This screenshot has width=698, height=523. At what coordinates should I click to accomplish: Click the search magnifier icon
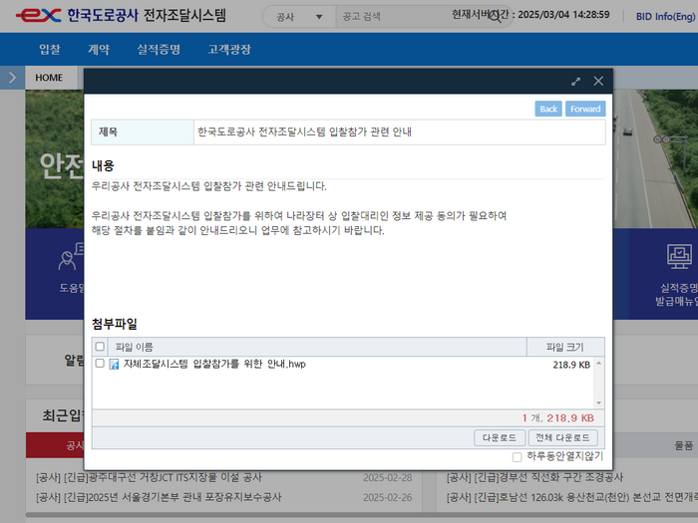[x=496, y=17]
